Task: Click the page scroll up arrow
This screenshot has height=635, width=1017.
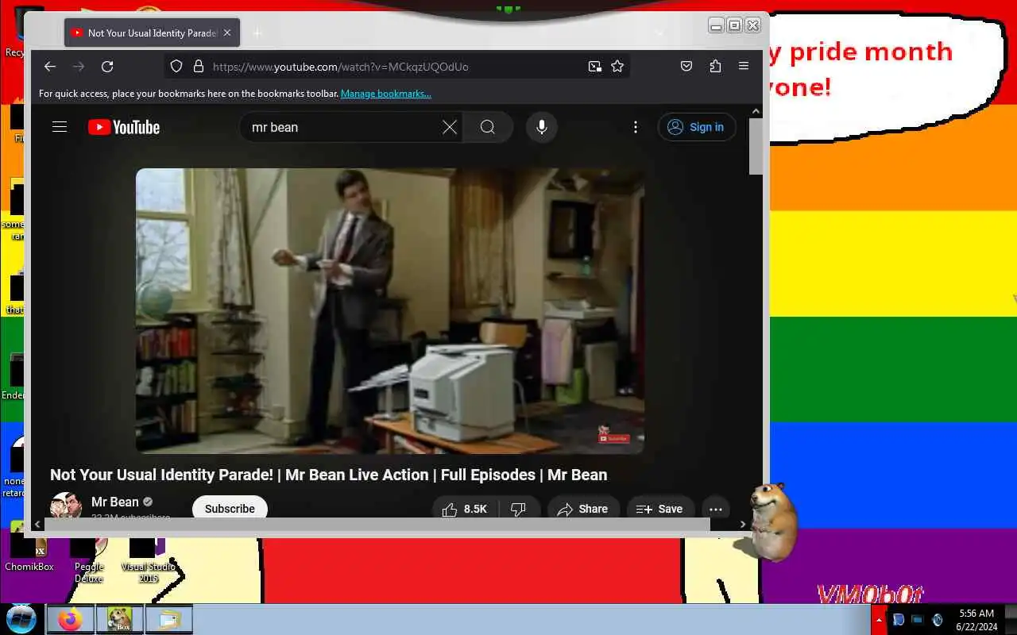Action: [756, 112]
